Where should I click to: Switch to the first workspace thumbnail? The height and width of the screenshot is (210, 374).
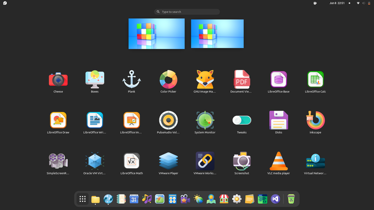156,34
